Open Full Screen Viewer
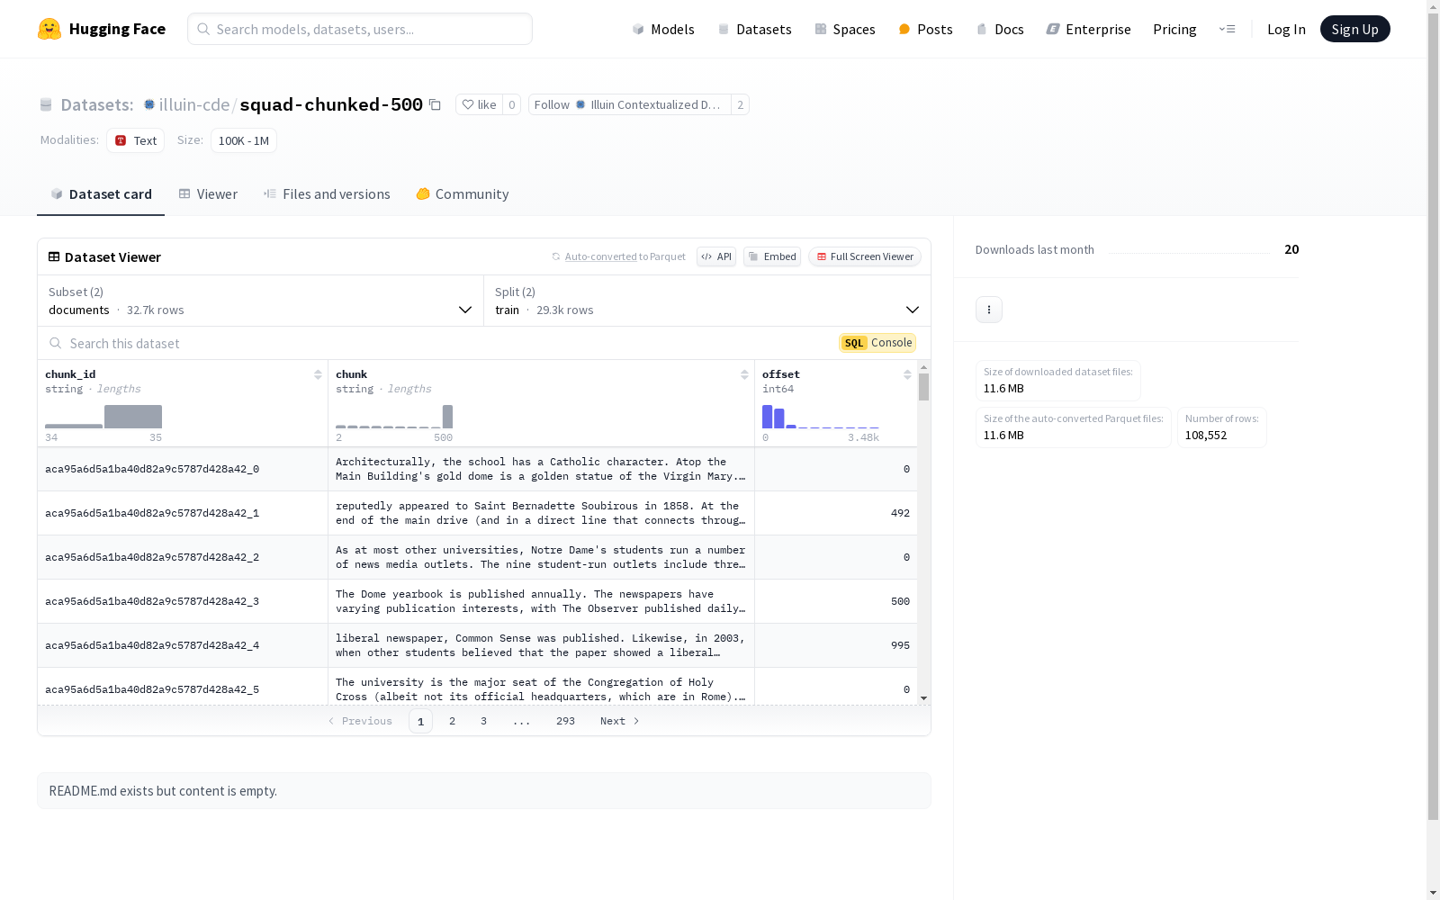This screenshot has height=900, width=1440. tap(865, 256)
